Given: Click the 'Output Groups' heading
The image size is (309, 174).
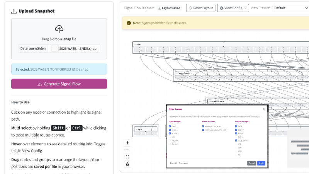Looking at the screenshot, I should (x=242, y=121).
